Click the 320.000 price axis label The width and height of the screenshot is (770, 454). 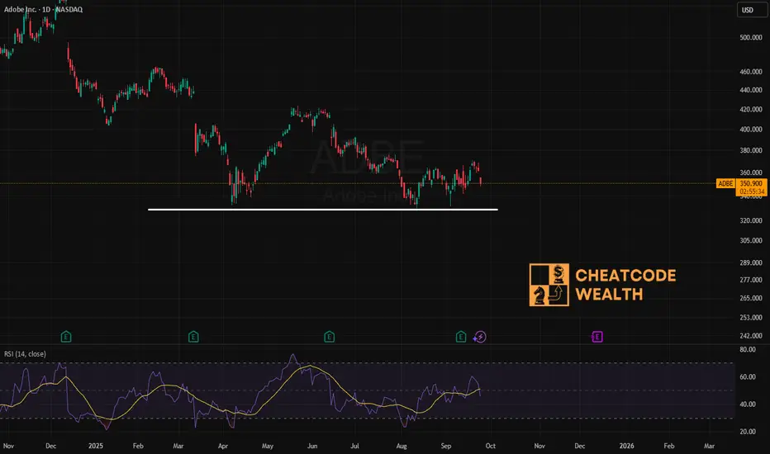[751, 221]
